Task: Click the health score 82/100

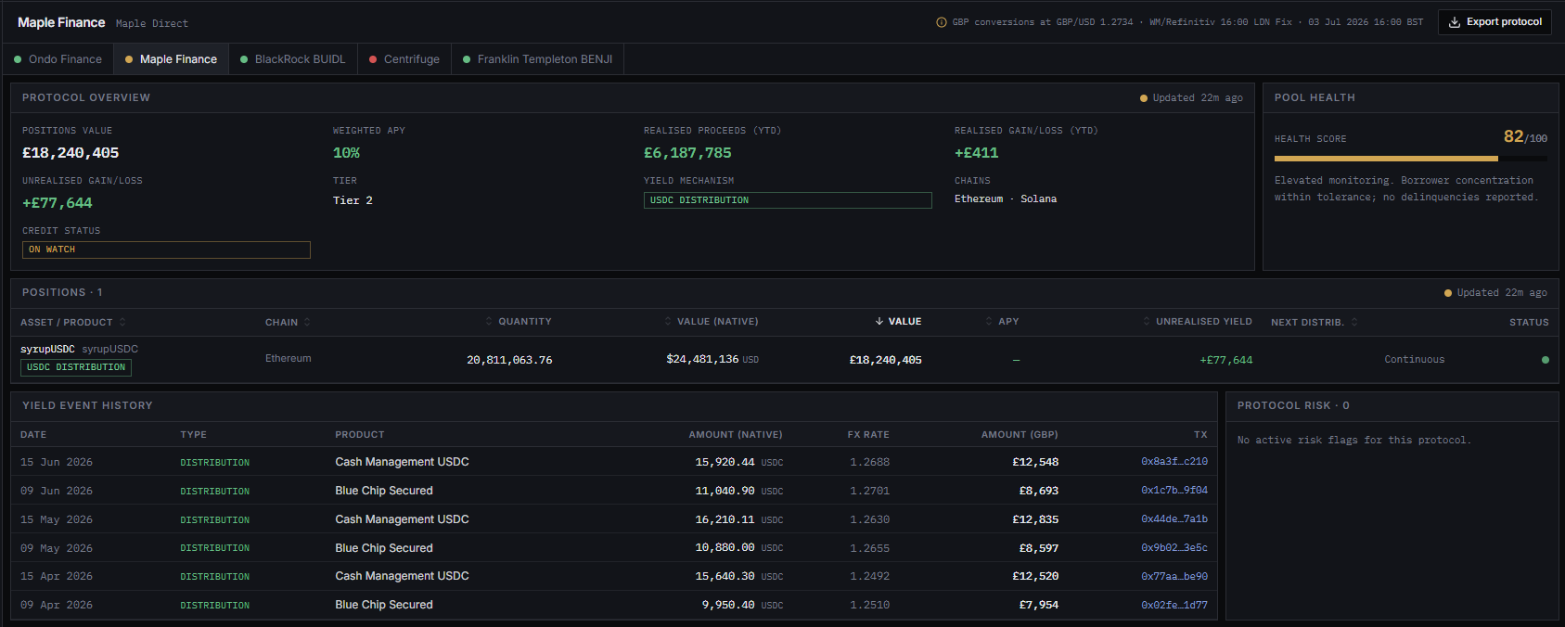Action: pos(1525,136)
